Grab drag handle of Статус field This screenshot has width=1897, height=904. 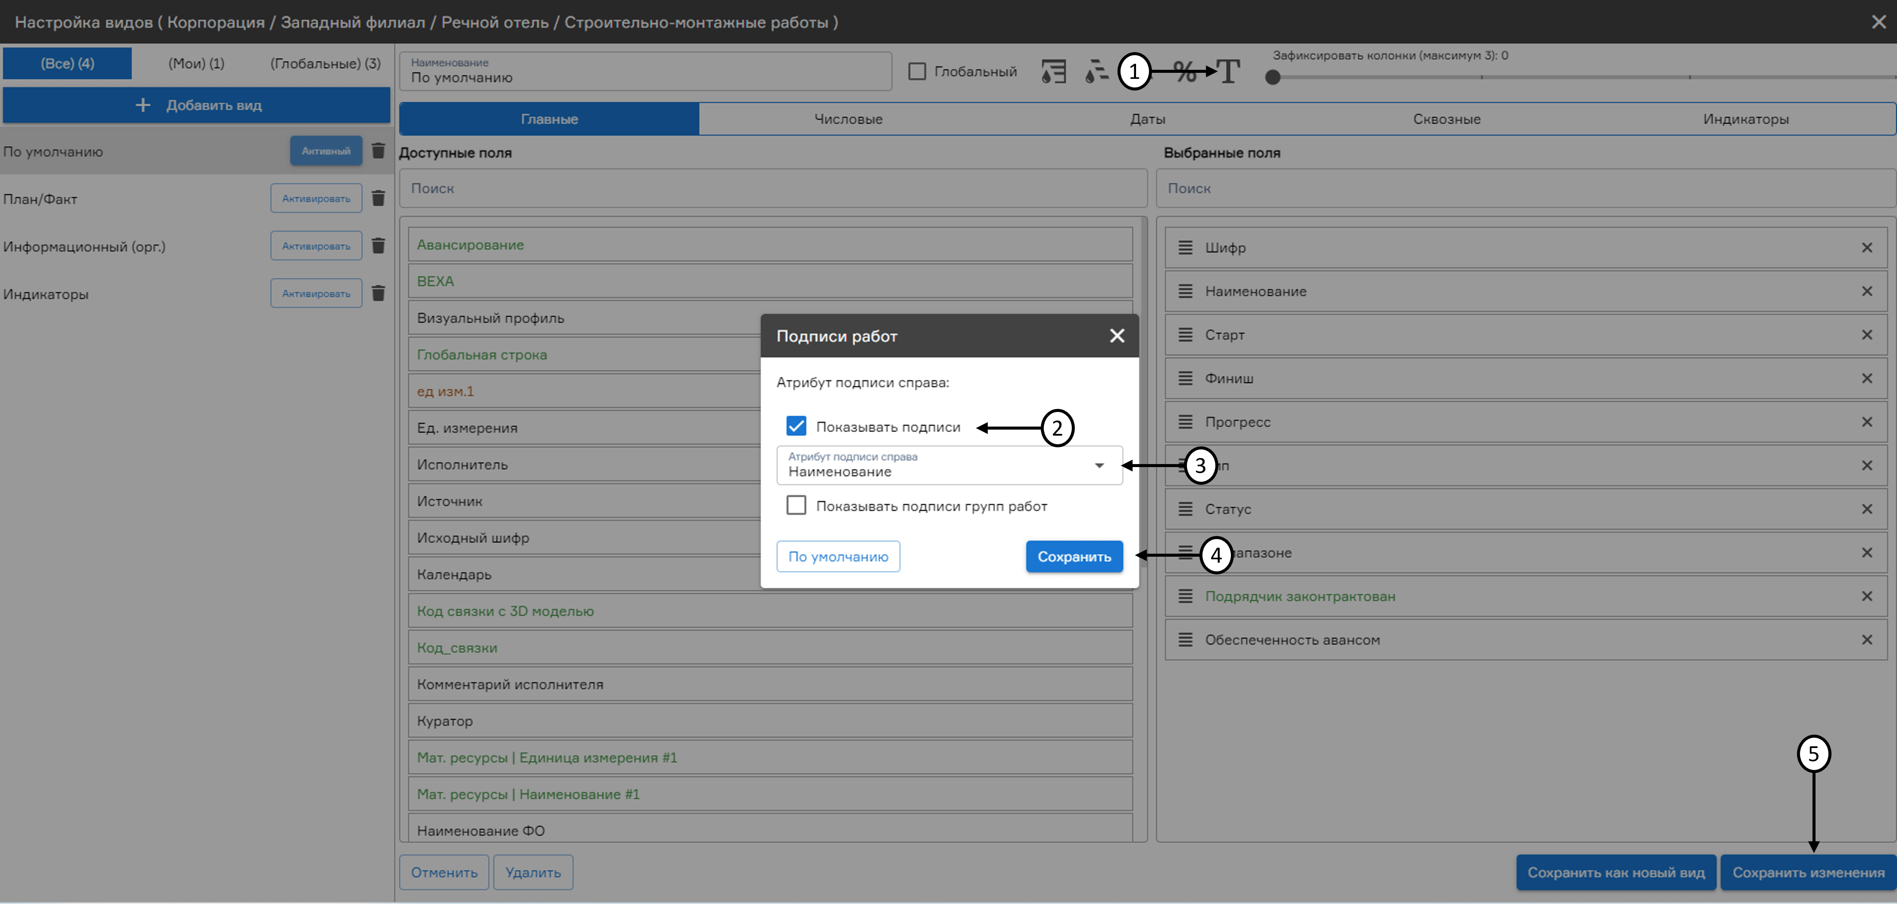(1185, 509)
